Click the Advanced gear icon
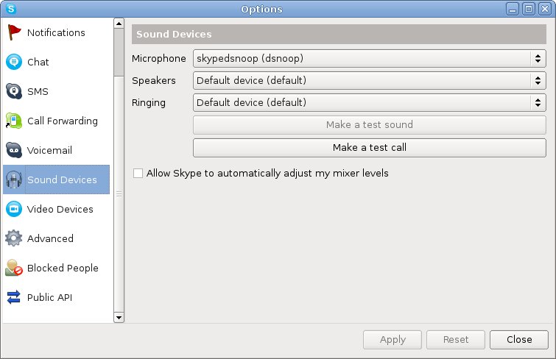The image size is (556, 359). 14,238
